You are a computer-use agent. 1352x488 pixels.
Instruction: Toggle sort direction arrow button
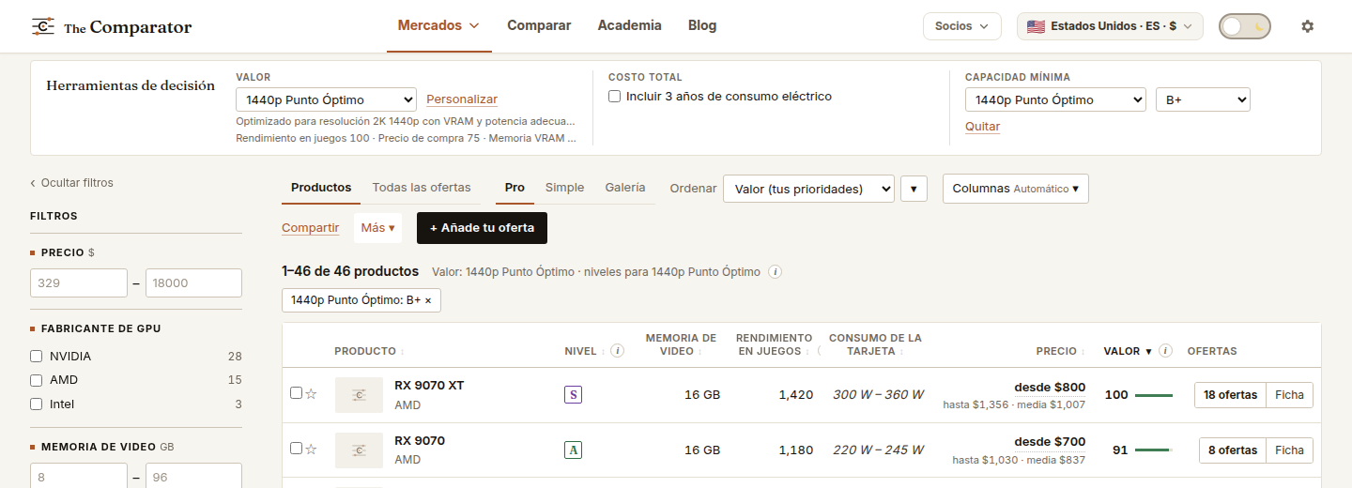click(914, 189)
